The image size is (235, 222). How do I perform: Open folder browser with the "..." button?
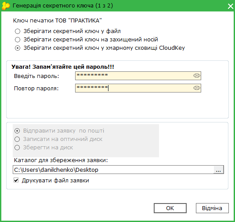tap(218, 170)
